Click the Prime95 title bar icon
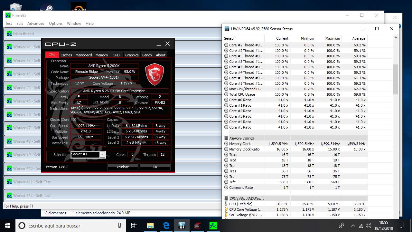The image size is (412, 232). (x=8, y=15)
